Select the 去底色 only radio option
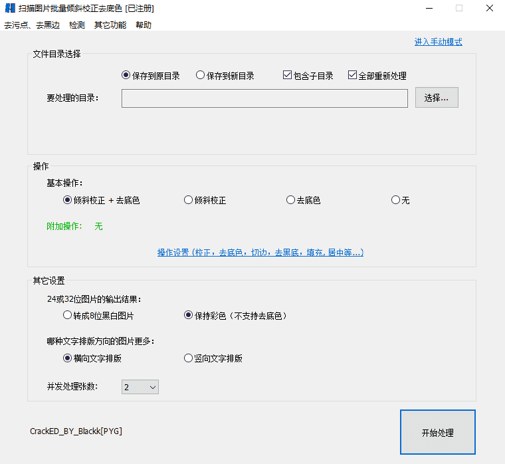The width and height of the screenshot is (505, 464). pyautogui.click(x=290, y=200)
